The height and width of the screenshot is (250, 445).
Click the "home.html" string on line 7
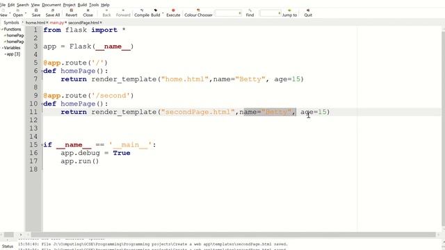click(x=185, y=79)
